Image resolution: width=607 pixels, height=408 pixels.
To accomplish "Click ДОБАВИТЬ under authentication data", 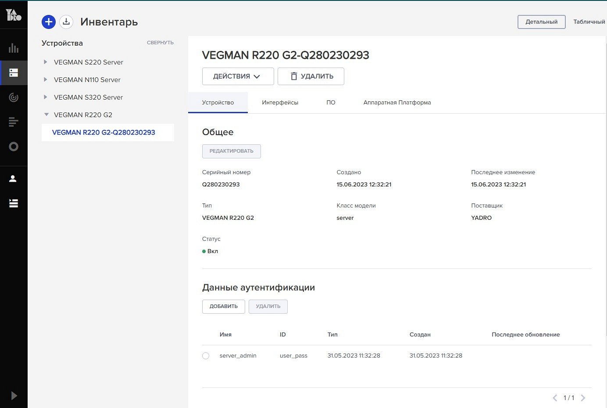I will [x=224, y=307].
